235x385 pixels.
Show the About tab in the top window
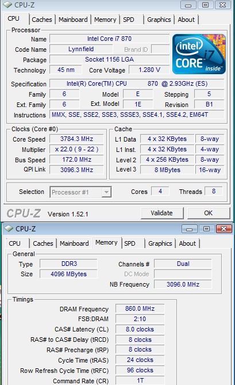[x=186, y=20]
